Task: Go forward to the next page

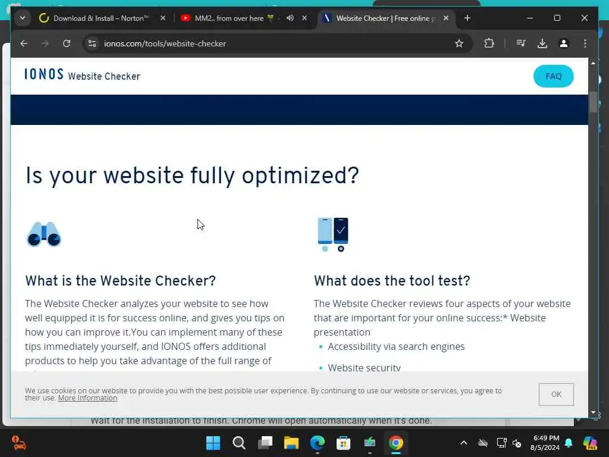Action: pos(45,43)
